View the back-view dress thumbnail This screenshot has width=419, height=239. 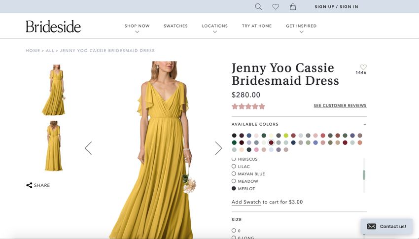click(54, 146)
